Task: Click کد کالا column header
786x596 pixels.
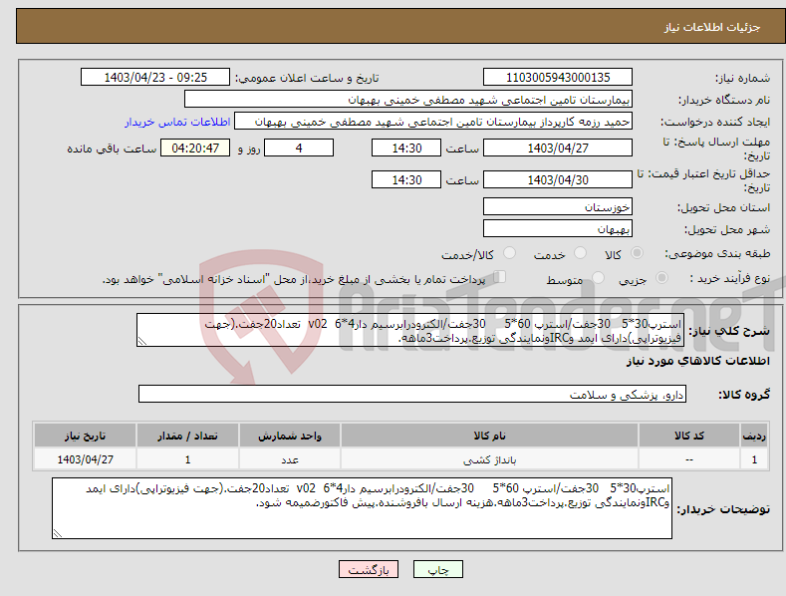Action: click(x=689, y=436)
